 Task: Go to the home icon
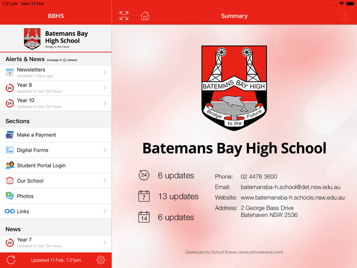[145, 16]
